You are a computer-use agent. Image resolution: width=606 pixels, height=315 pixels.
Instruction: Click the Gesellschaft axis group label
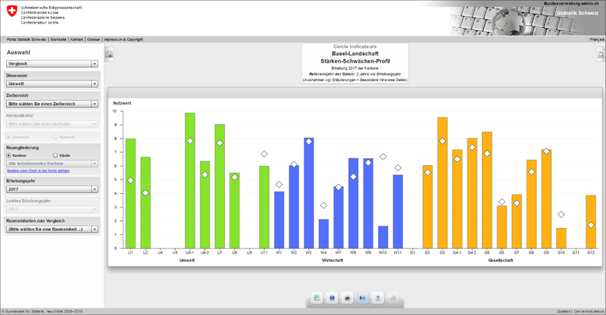501,260
